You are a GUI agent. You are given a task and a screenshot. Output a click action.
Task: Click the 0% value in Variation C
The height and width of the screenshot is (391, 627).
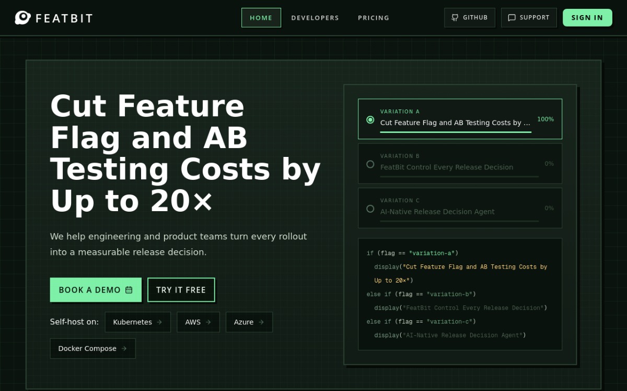tap(549, 208)
